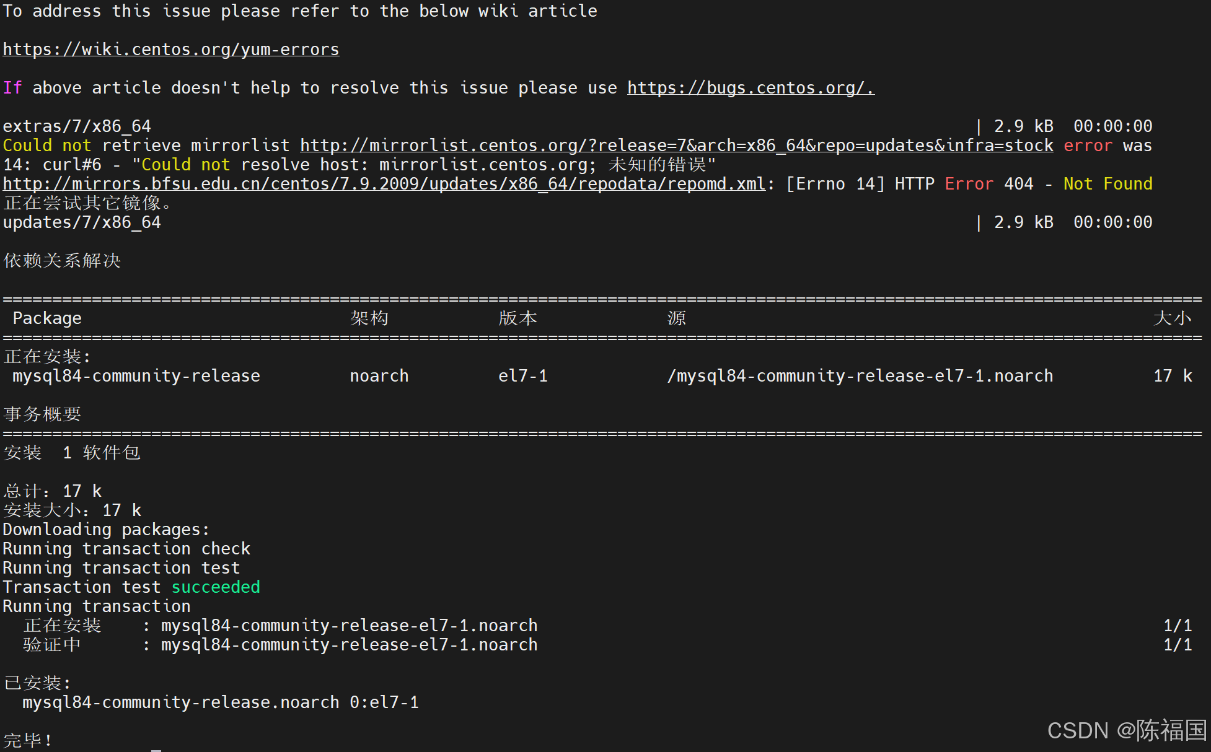Click the green 'succeeded' word
Image resolution: width=1211 pixels, height=752 pixels.
(216, 587)
